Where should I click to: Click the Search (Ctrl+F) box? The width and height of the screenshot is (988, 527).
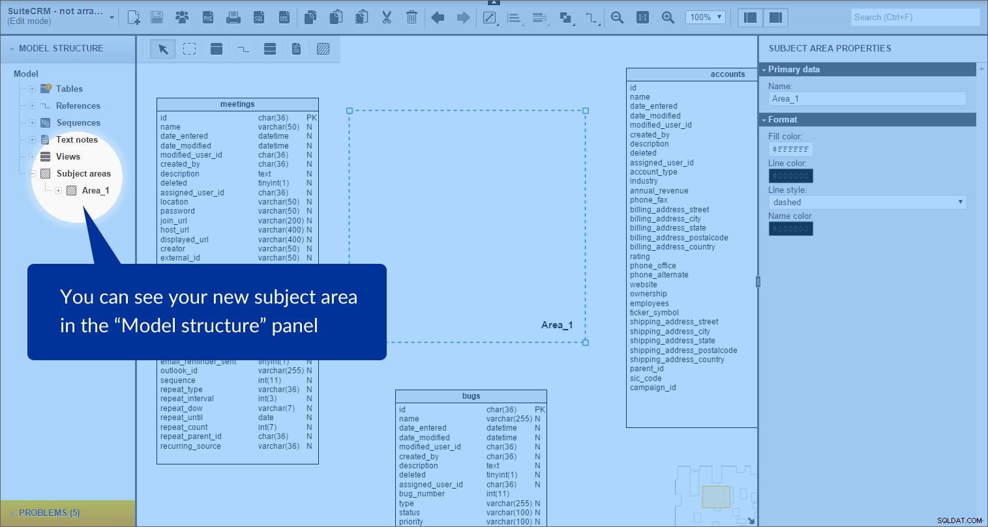[915, 18]
